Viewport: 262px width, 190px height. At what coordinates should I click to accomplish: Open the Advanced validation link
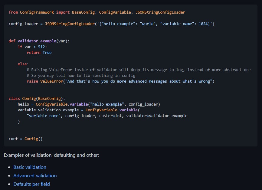[35, 175]
